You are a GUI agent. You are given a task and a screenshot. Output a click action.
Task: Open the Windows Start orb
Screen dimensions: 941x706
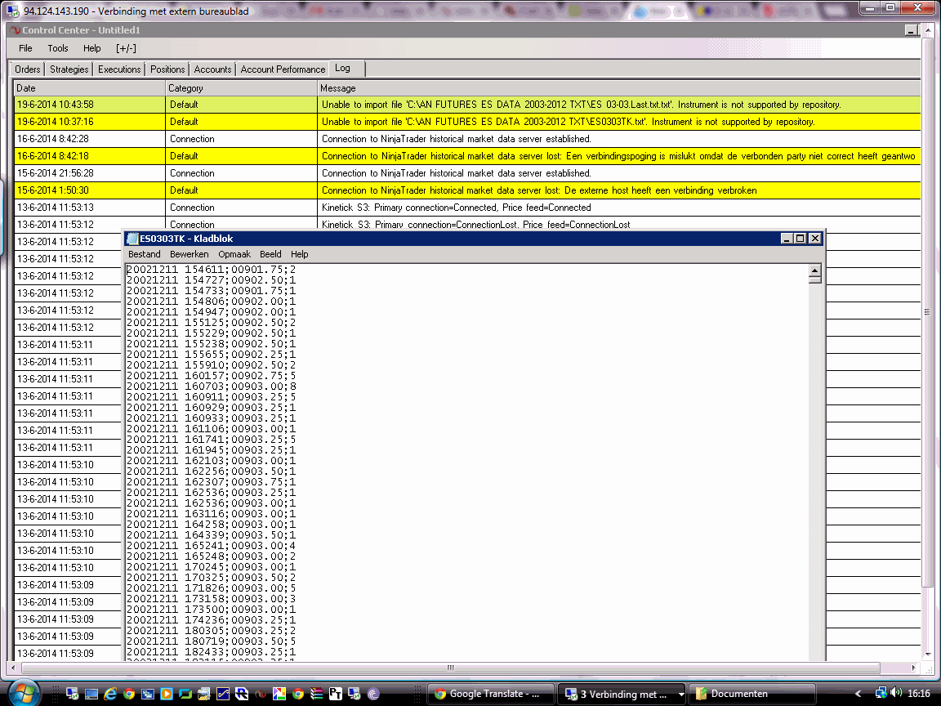23,692
